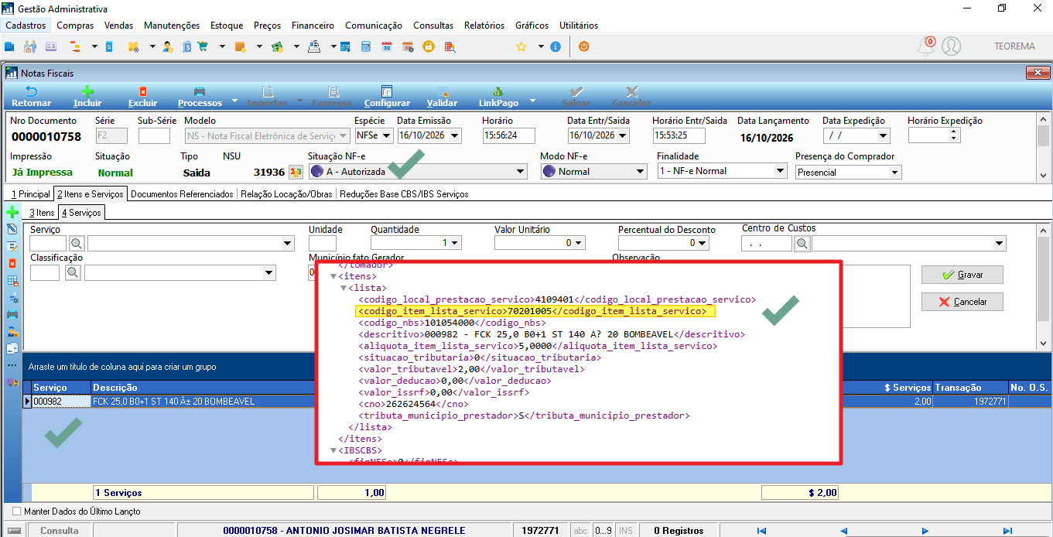The width and height of the screenshot is (1053, 537).
Task: Click the icon next to NSU 31936
Action: 295,172
